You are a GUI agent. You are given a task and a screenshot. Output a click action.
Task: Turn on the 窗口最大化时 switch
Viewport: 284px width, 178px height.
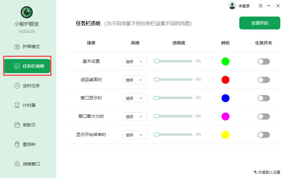[x=263, y=116]
